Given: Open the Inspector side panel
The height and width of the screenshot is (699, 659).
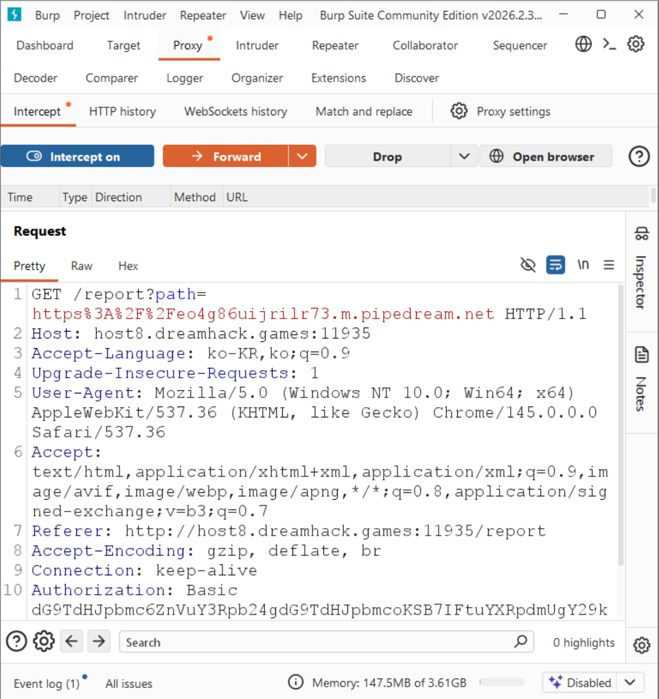Looking at the screenshot, I should (642, 270).
